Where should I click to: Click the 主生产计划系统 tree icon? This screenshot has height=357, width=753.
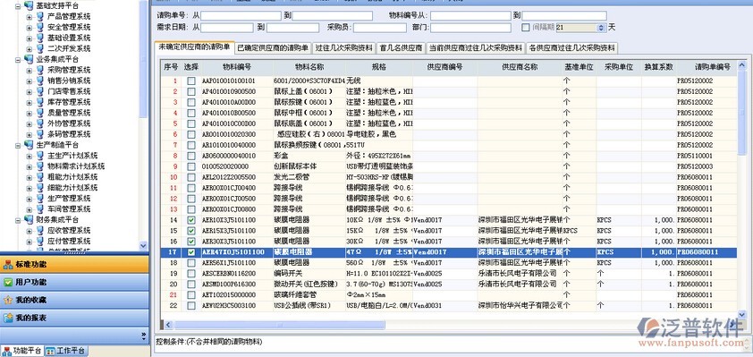(40, 156)
